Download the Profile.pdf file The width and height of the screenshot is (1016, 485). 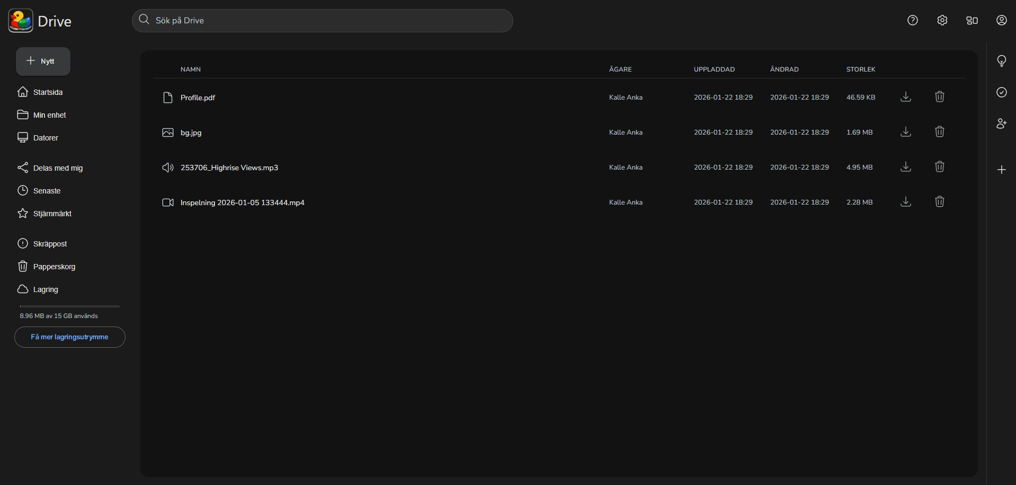(906, 97)
